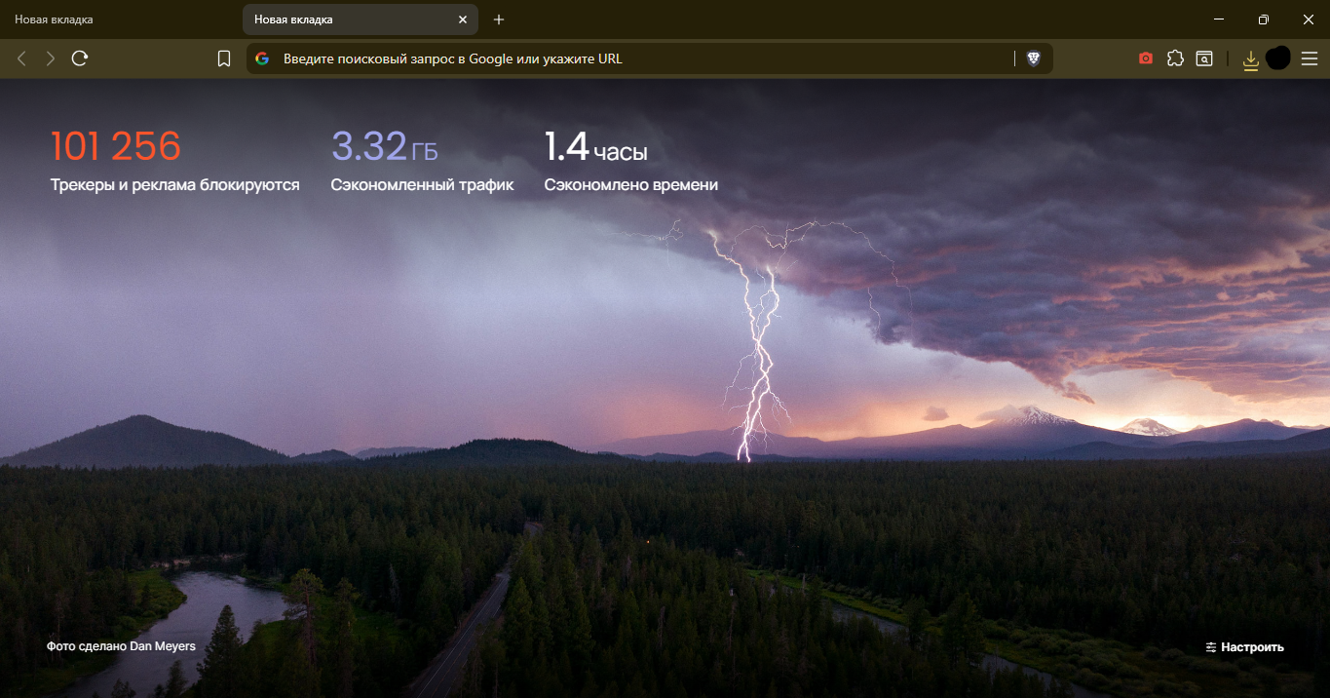1330x698 pixels.
Task: Click the red screenshot camera icon
Action: (1145, 58)
